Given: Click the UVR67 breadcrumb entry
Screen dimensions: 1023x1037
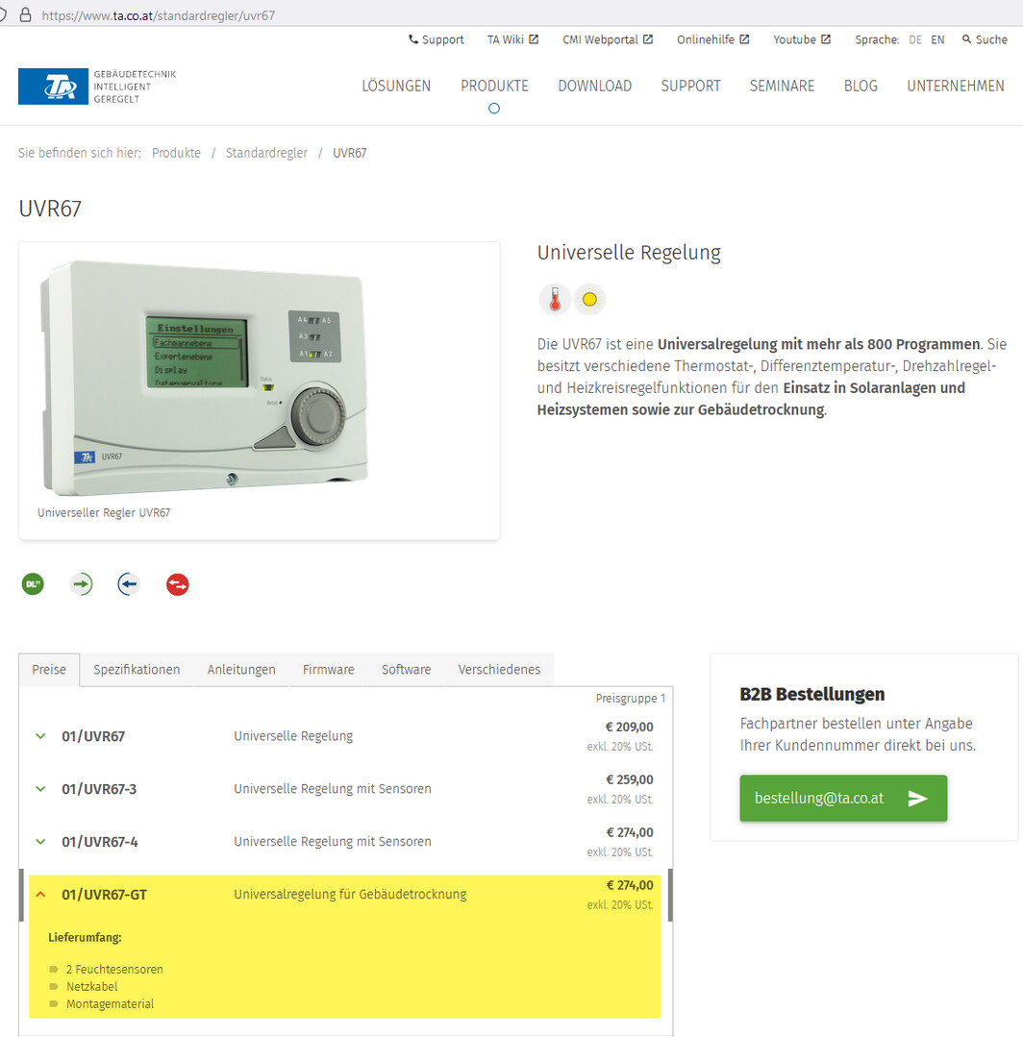Looking at the screenshot, I should tap(349, 153).
